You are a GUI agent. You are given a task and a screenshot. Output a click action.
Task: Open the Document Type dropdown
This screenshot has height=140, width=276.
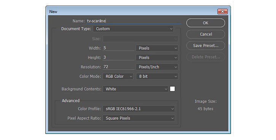(x=133, y=29)
